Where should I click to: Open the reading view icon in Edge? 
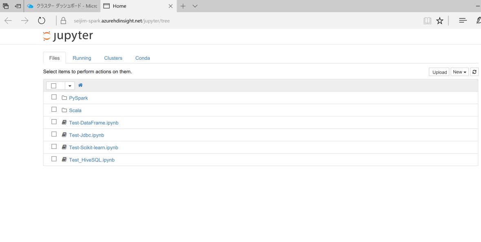[427, 20]
